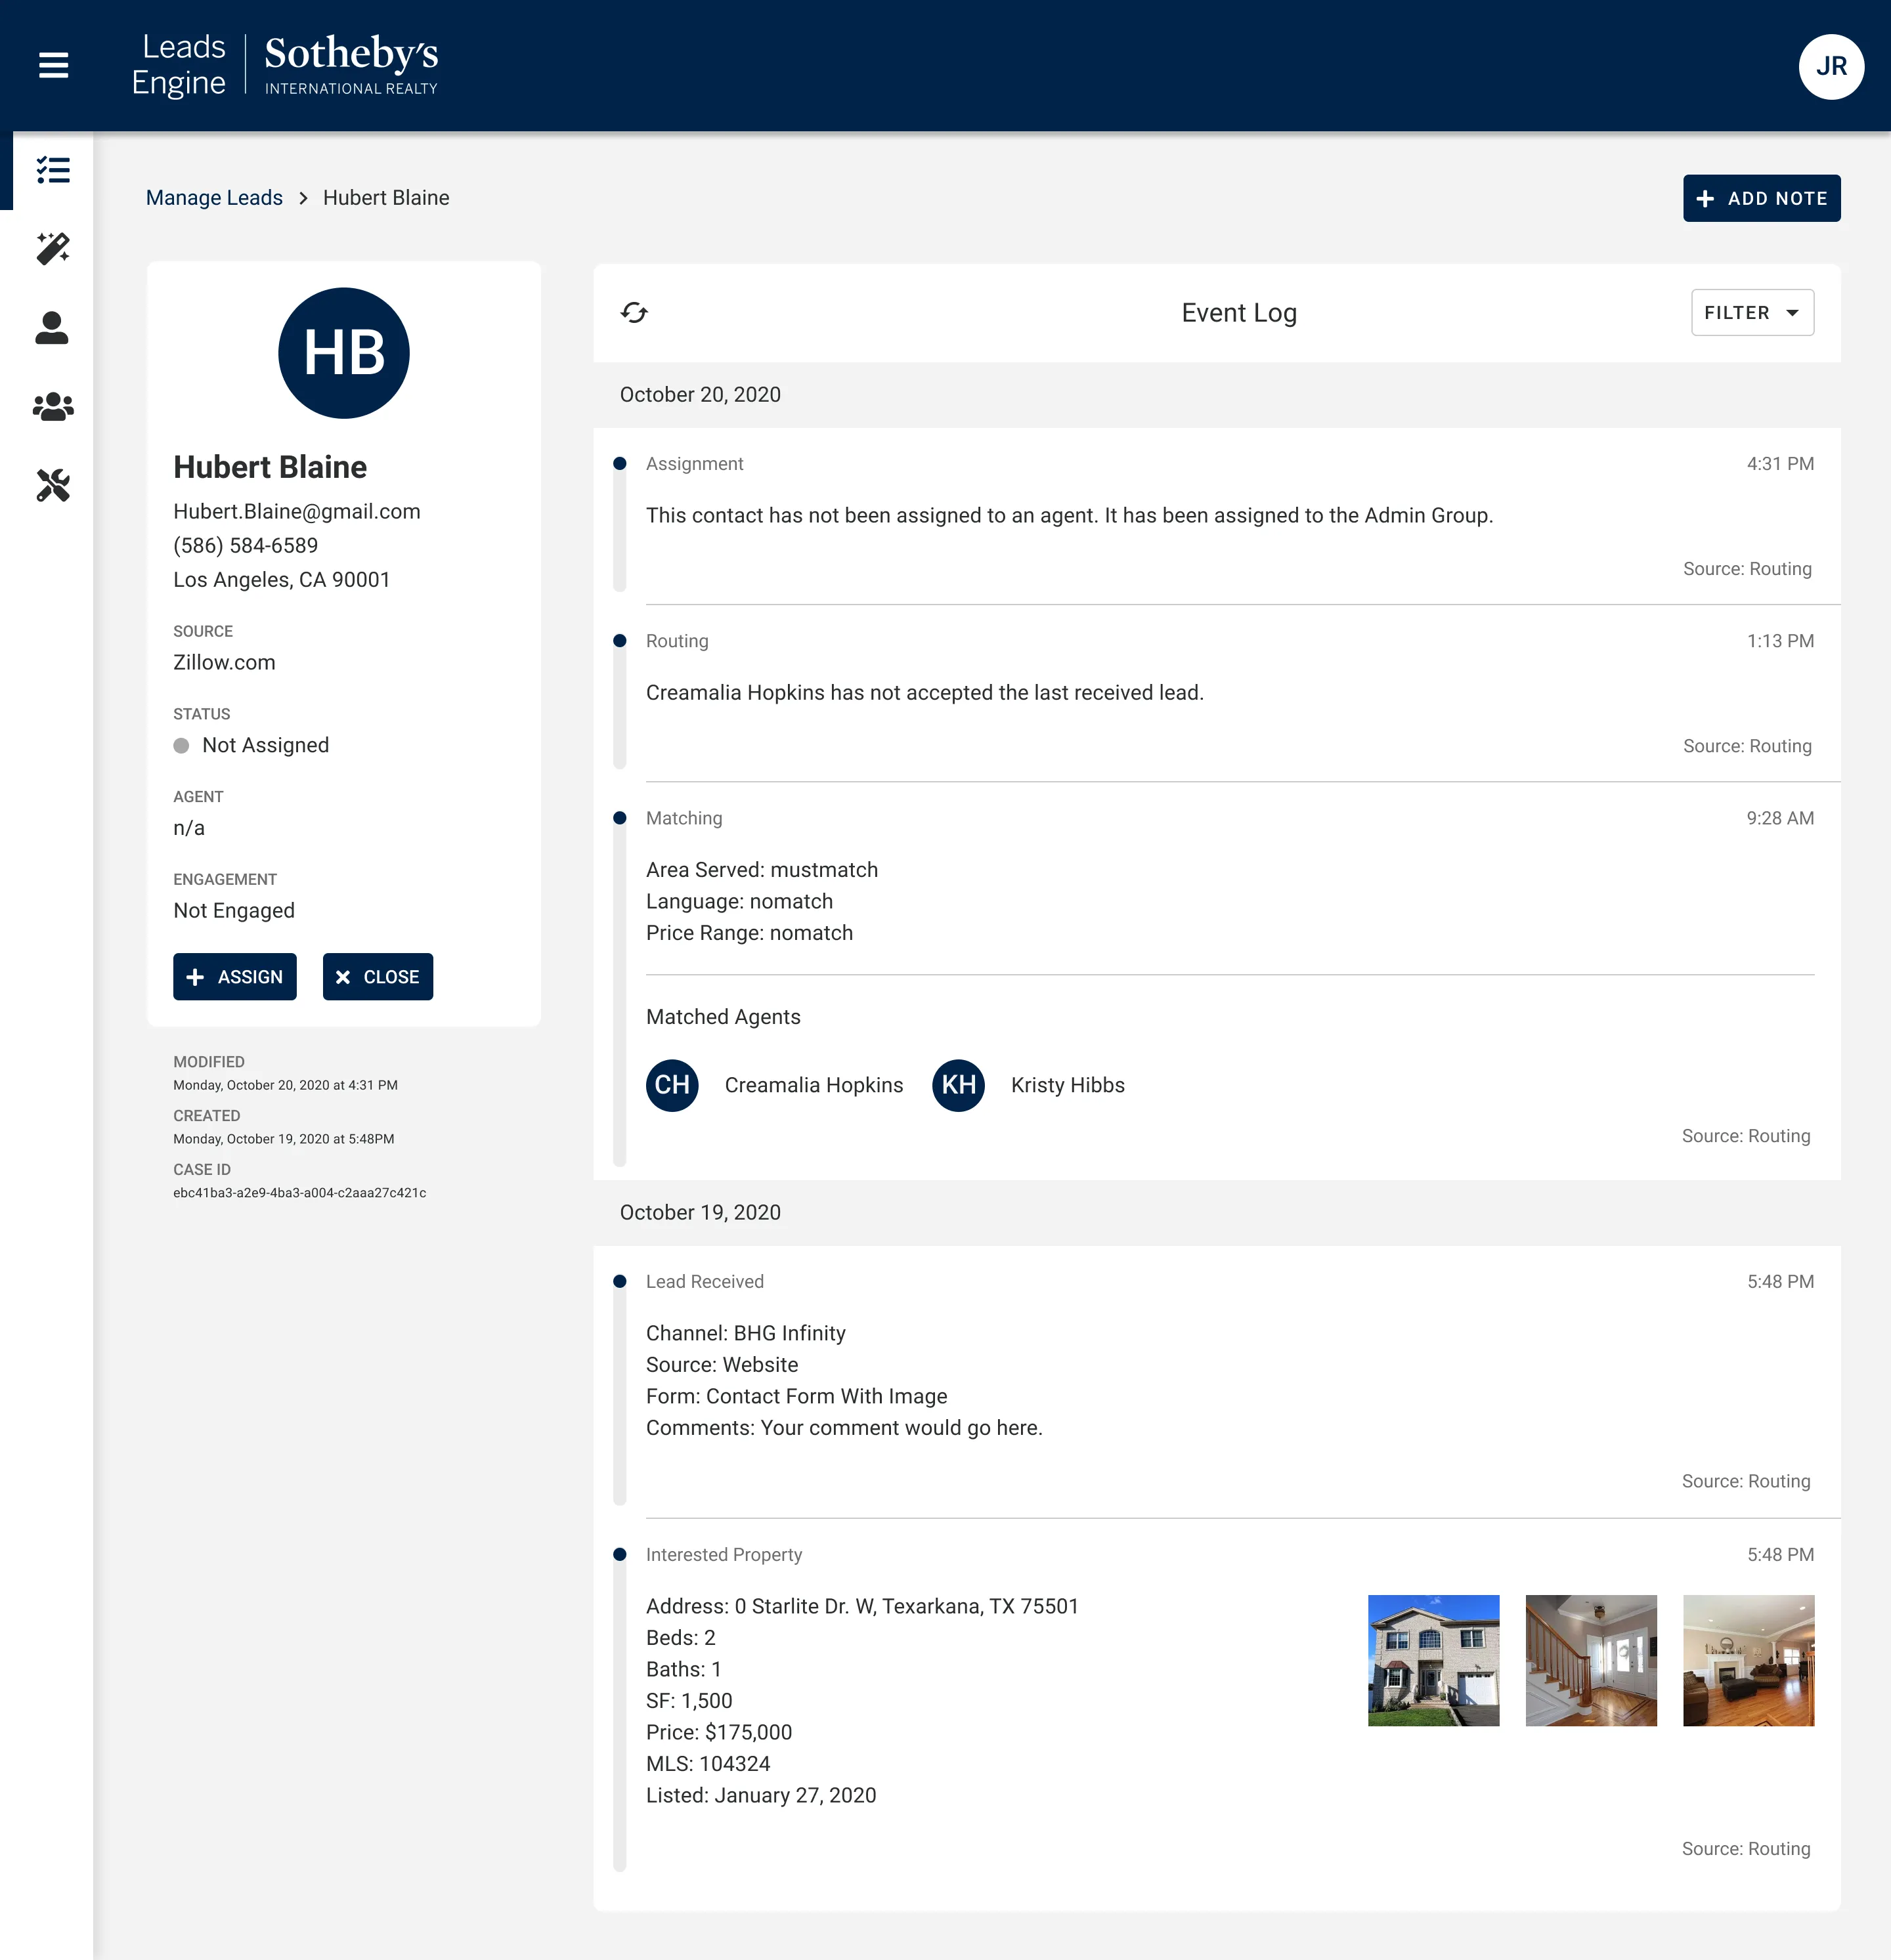The image size is (1891, 1960).
Task: Click the Kristy Hibbs agent name
Action: (1068, 1086)
